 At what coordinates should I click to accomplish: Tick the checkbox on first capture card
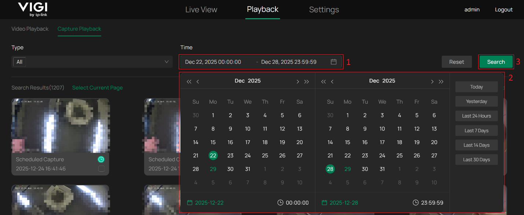pos(101,169)
